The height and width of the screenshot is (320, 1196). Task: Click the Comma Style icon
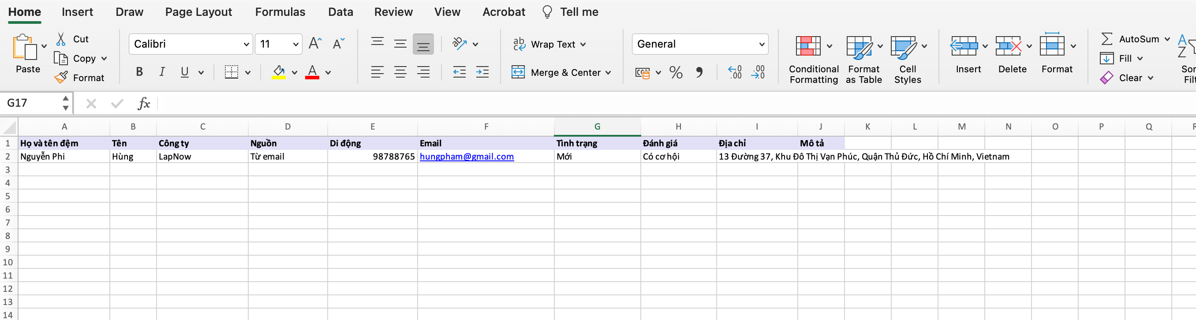coord(699,72)
